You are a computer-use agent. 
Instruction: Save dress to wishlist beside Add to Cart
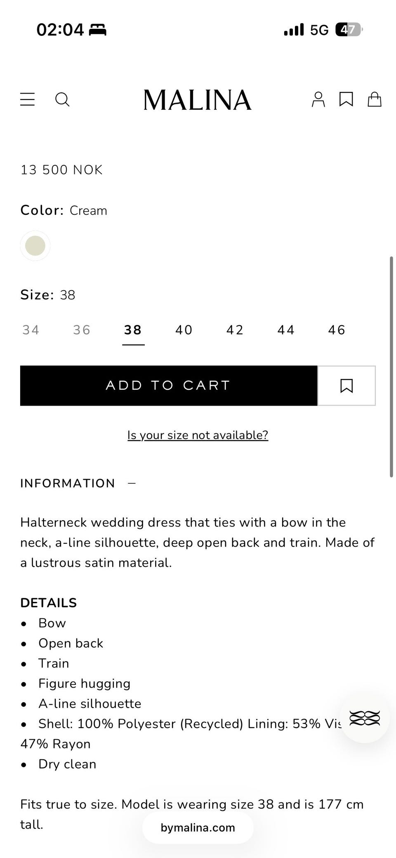pyautogui.click(x=346, y=386)
